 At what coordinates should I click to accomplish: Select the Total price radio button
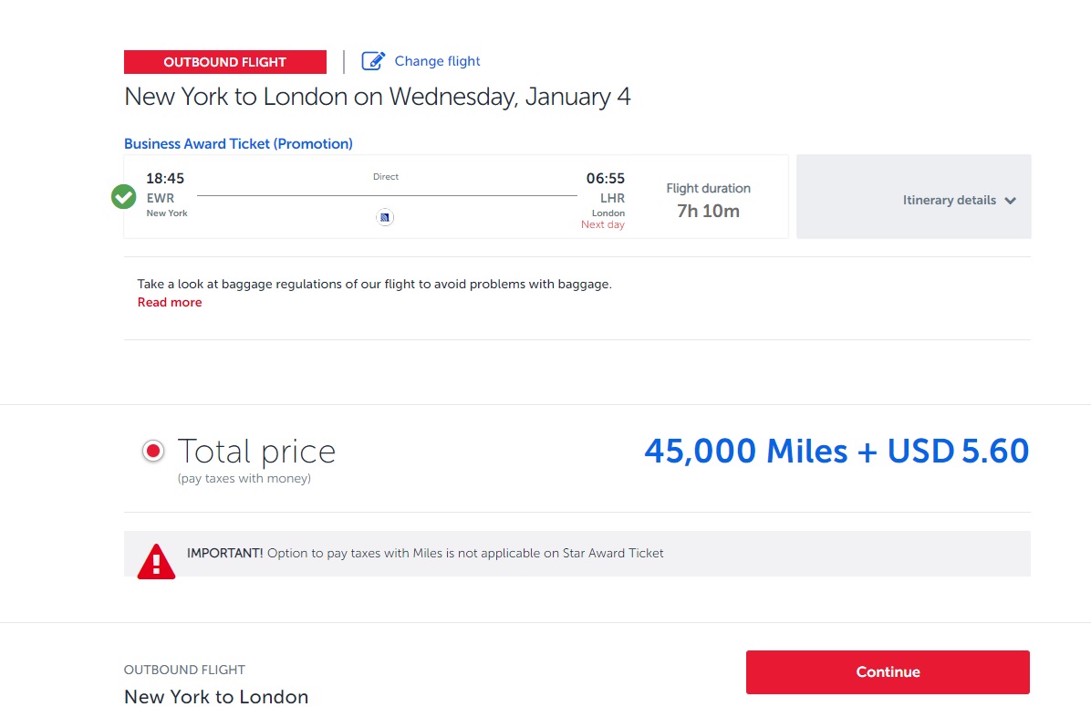(153, 452)
